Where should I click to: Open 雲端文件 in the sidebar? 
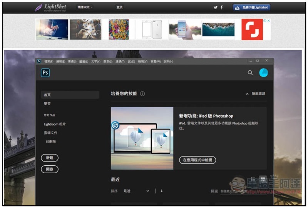[50, 133]
